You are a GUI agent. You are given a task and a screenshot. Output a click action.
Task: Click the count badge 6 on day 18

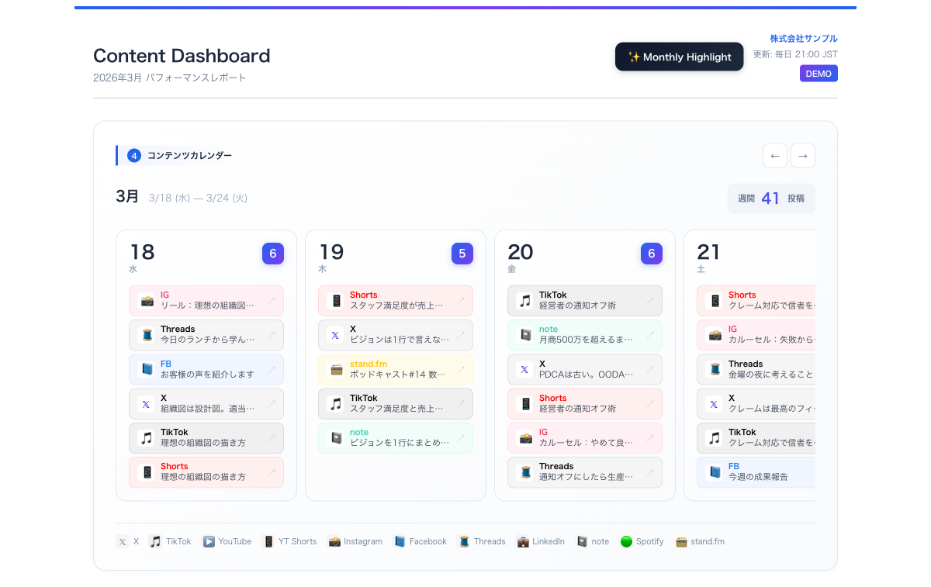click(273, 254)
